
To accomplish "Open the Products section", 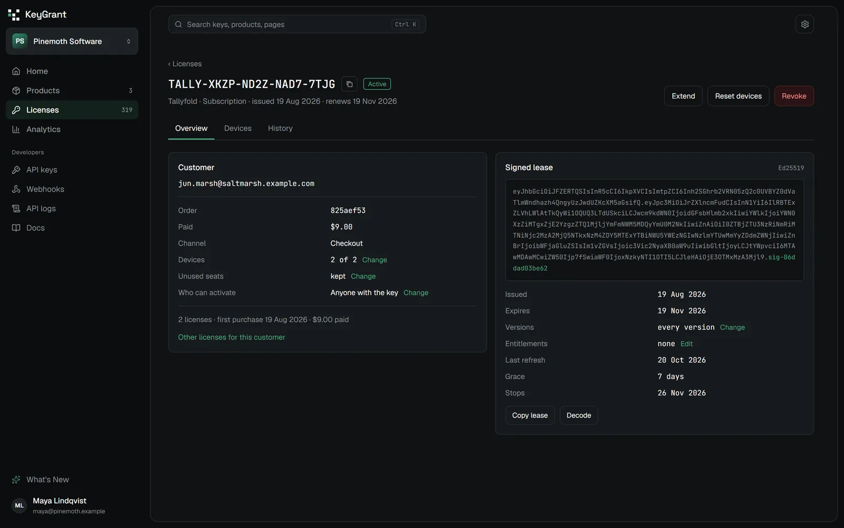I will click(72, 91).
